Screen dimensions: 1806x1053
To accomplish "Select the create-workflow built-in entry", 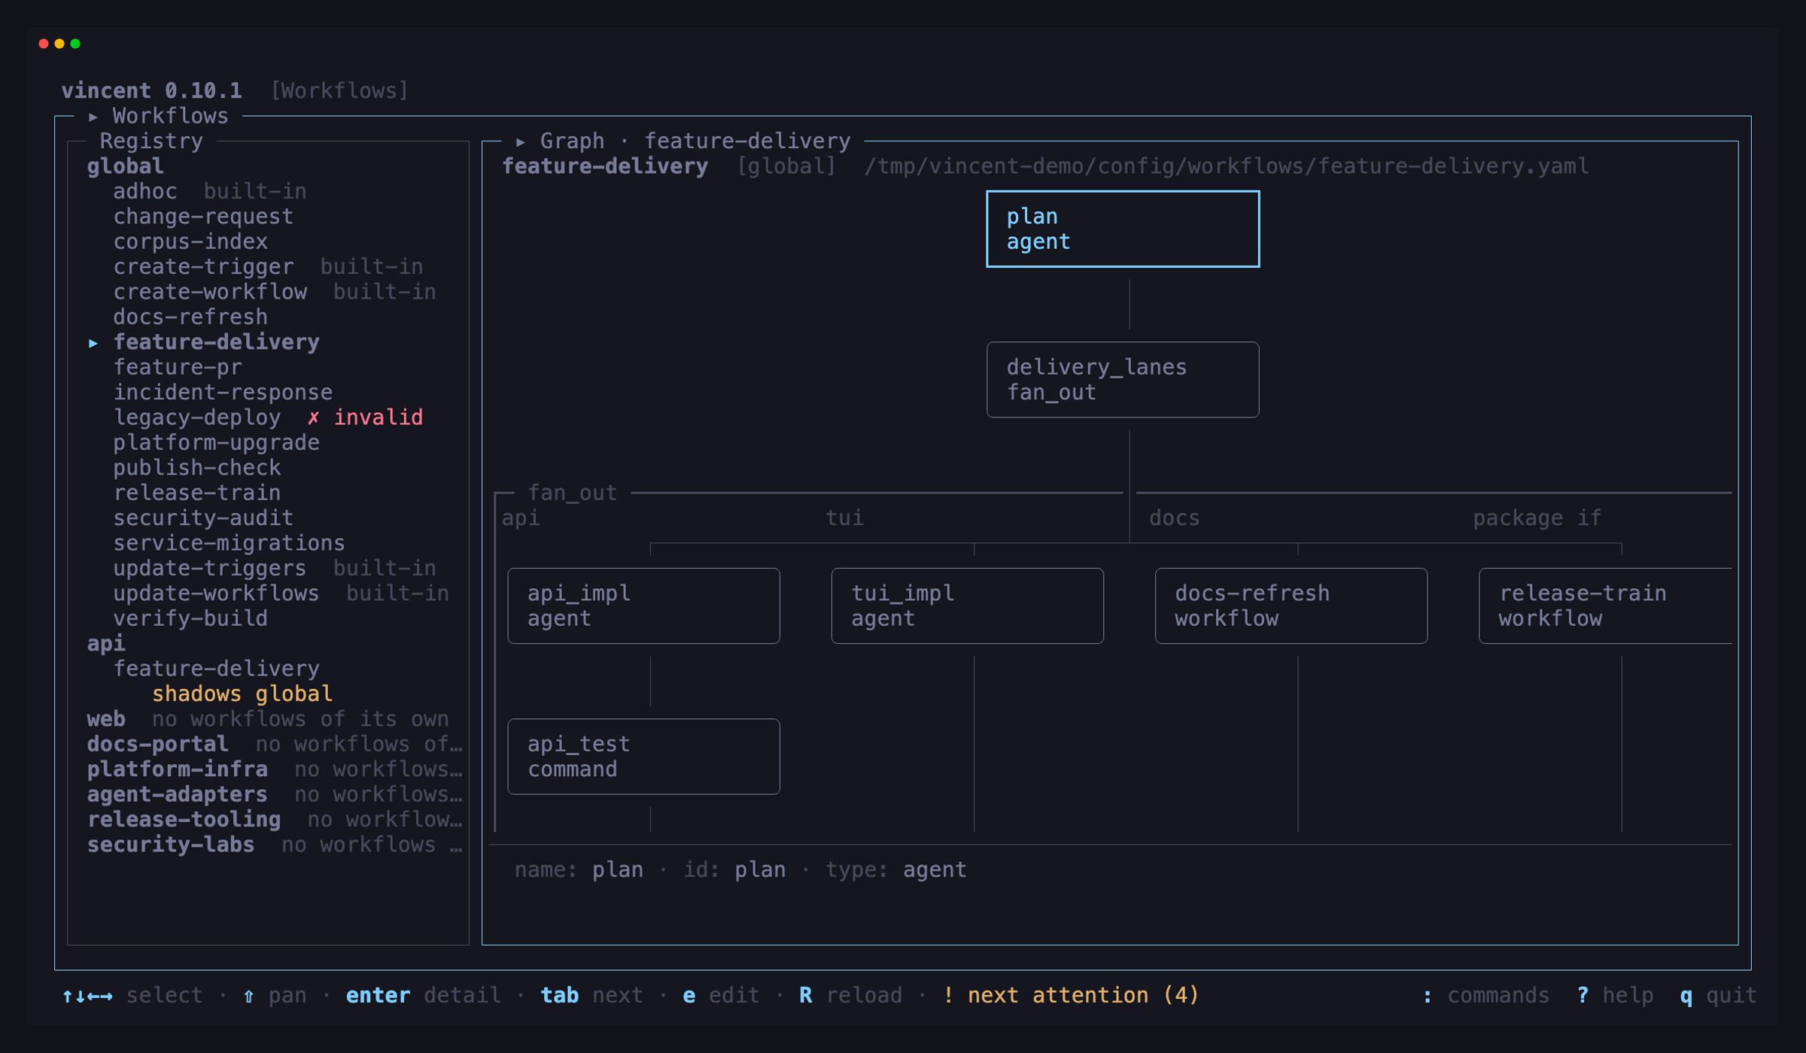I will (275, 292).
